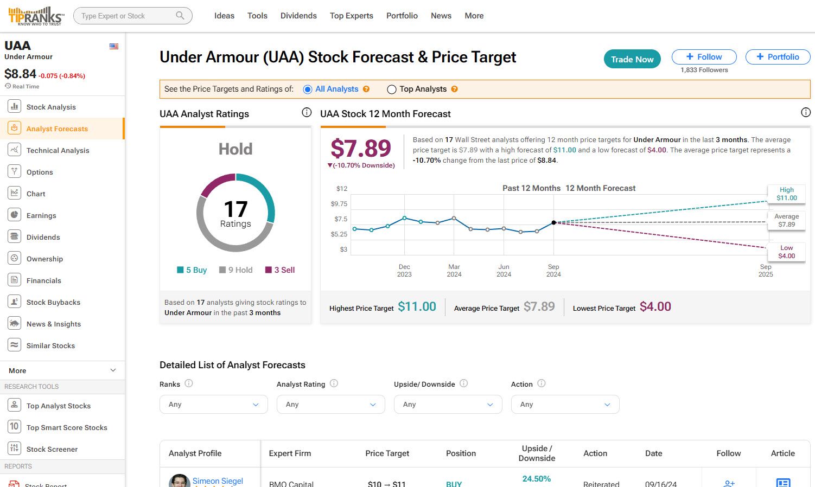815x487 pixels.
Task: Select the Top Analysts radio button
Action: click(392, 89)
